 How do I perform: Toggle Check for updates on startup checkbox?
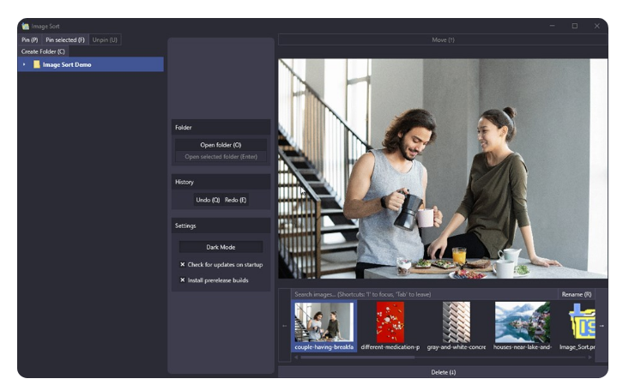[182, 264]
